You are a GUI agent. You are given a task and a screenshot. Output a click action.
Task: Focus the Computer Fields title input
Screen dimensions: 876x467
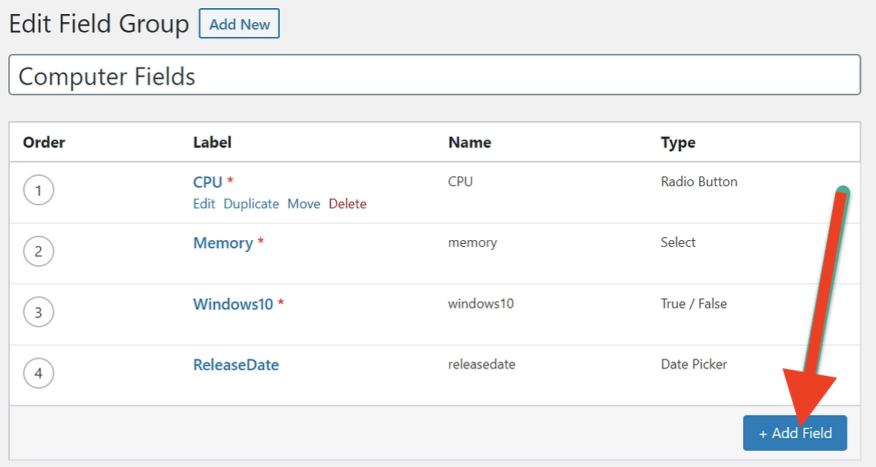pos(434,75)
